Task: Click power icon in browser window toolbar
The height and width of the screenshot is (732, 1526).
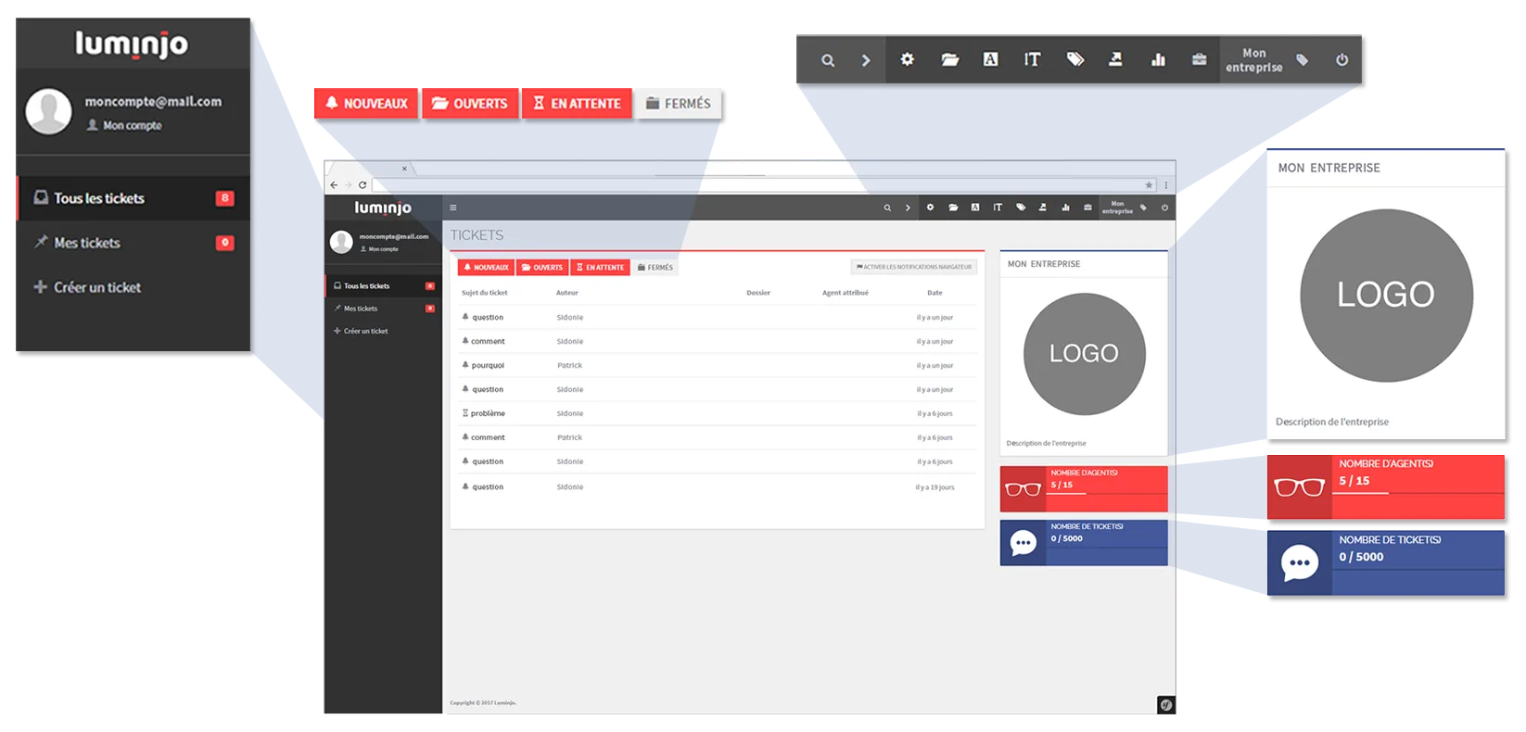Action: (1164, 208)
